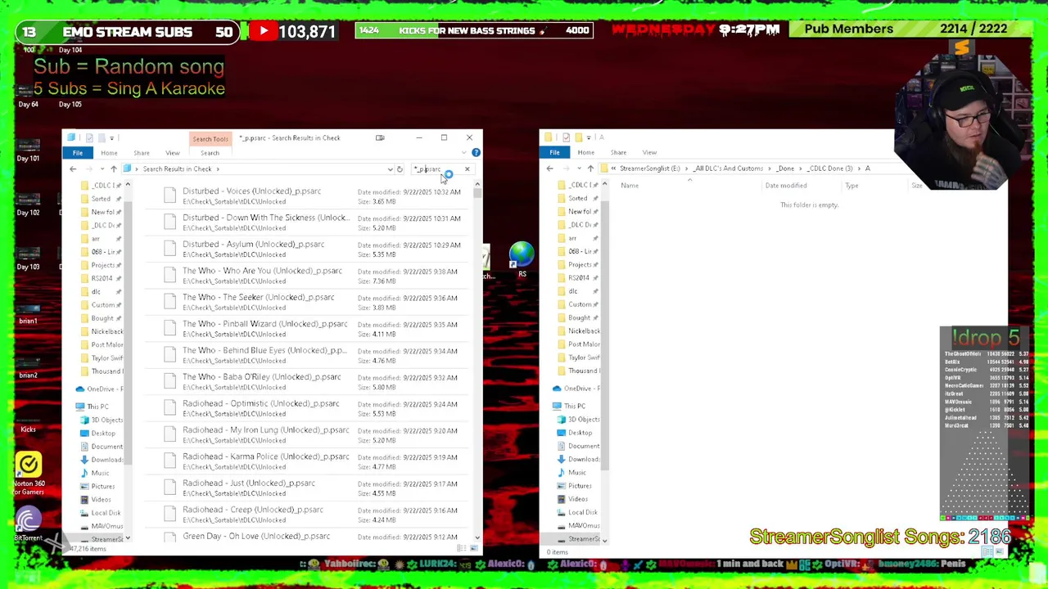1048x589 pixels.
Task: Open OneDrive in left window's sidebar
Action: click(99, 389)
